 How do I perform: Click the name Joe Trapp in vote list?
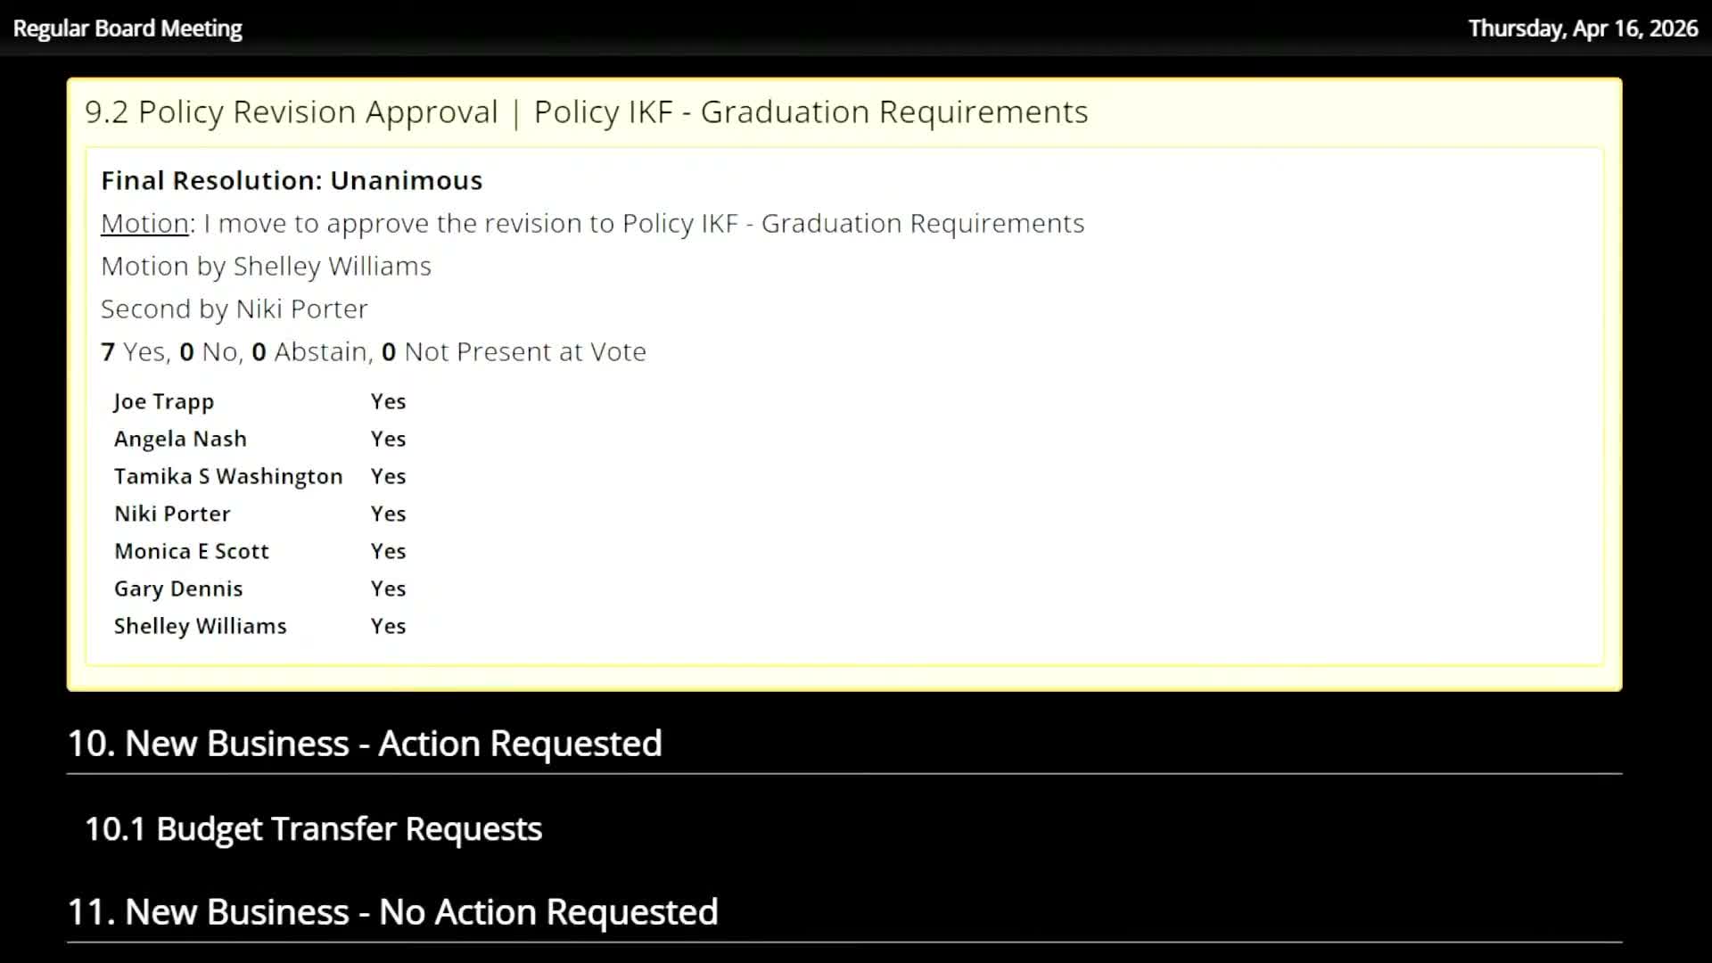[164, 402]
